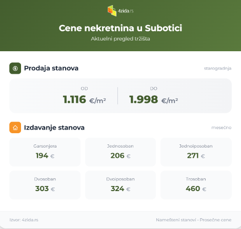This screenshot has height=229, width=241.
Task: Click the Cene nekretnina u Subotici title
Action: [x=120, y=28]
